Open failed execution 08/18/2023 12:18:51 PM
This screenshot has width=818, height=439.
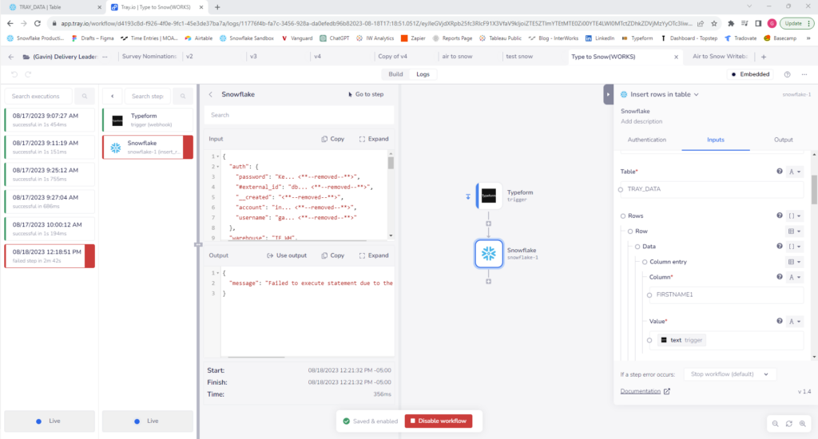50,256
